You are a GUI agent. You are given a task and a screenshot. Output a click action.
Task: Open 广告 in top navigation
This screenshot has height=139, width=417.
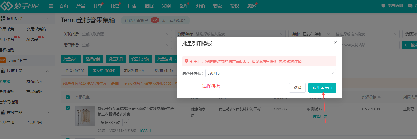click(x=132, y=6)
